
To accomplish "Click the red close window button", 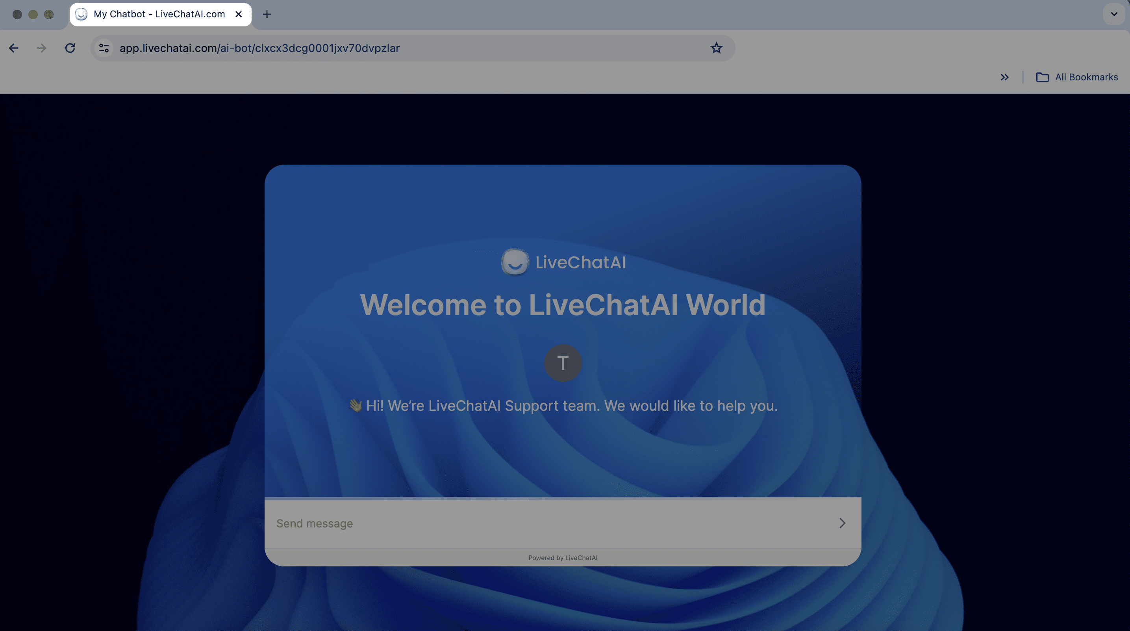I will point(17,15).
